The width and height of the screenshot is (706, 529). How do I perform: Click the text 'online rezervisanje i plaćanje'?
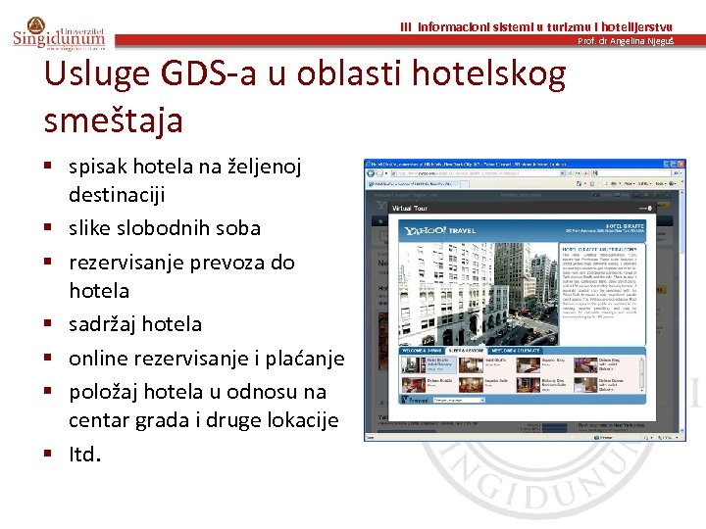point(207,359)
